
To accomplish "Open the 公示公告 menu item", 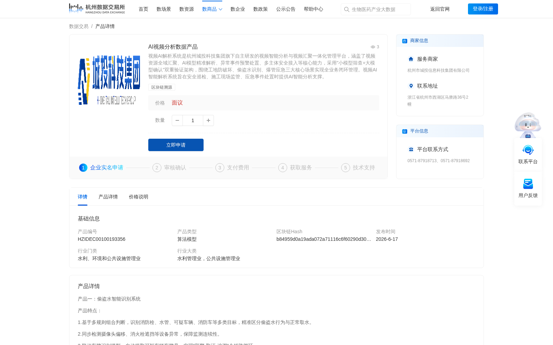I will click(286, 9).
